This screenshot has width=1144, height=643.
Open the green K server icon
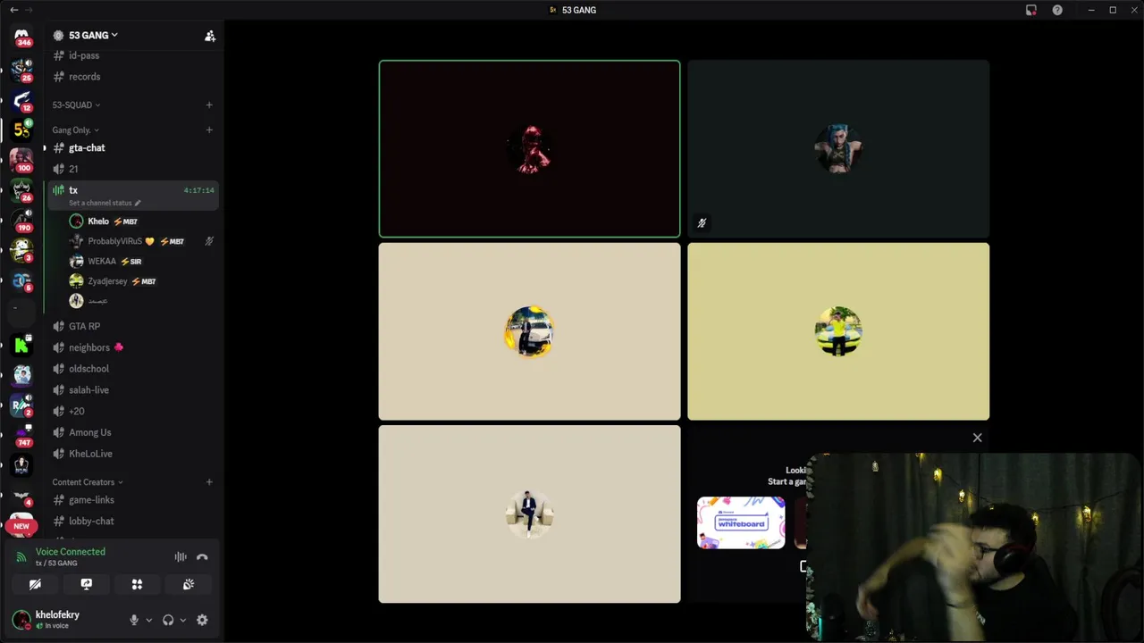21,345
